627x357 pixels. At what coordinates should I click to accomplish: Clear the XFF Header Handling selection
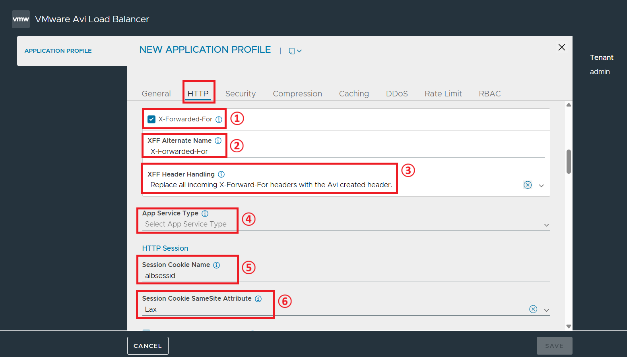528,185
